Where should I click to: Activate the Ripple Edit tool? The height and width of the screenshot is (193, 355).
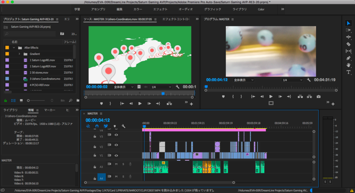[x=348, y=37]
